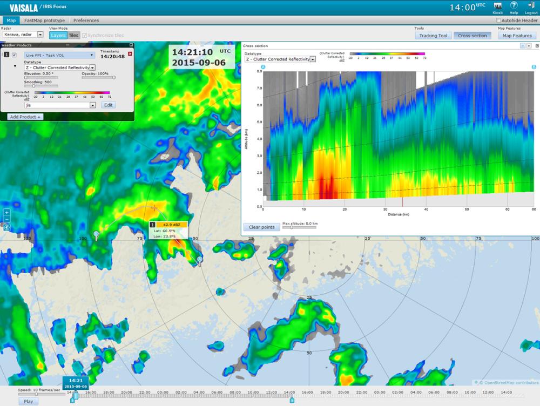Click the Logout icon
Image resolution: width=540 pixels, height=406 pixels.
point(531,6)
